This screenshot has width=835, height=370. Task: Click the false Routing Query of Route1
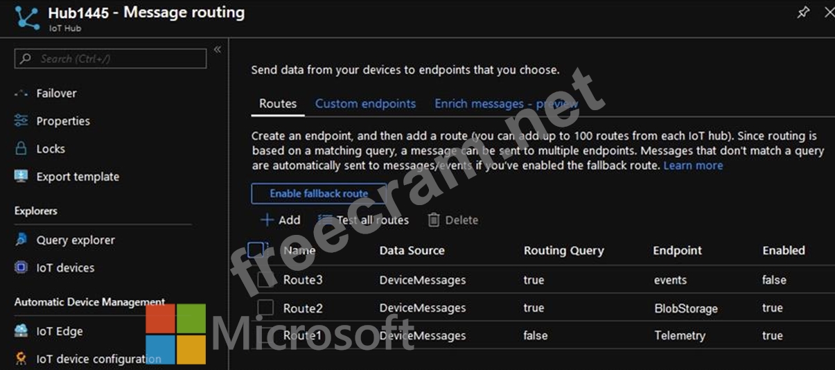(x=536, y=335)
